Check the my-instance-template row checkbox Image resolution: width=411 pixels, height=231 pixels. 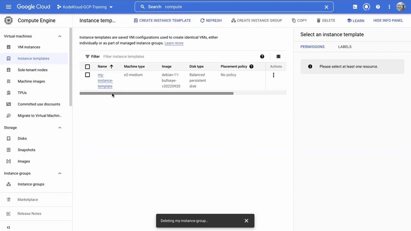pyautogui.click(x=87, y=75)
